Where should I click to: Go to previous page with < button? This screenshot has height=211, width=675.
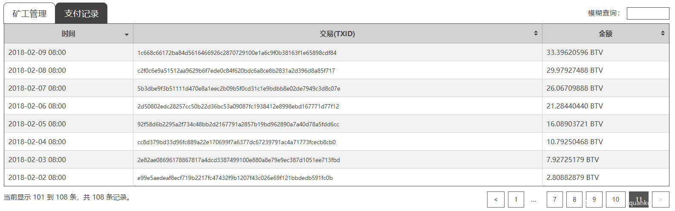pos(496,200)
